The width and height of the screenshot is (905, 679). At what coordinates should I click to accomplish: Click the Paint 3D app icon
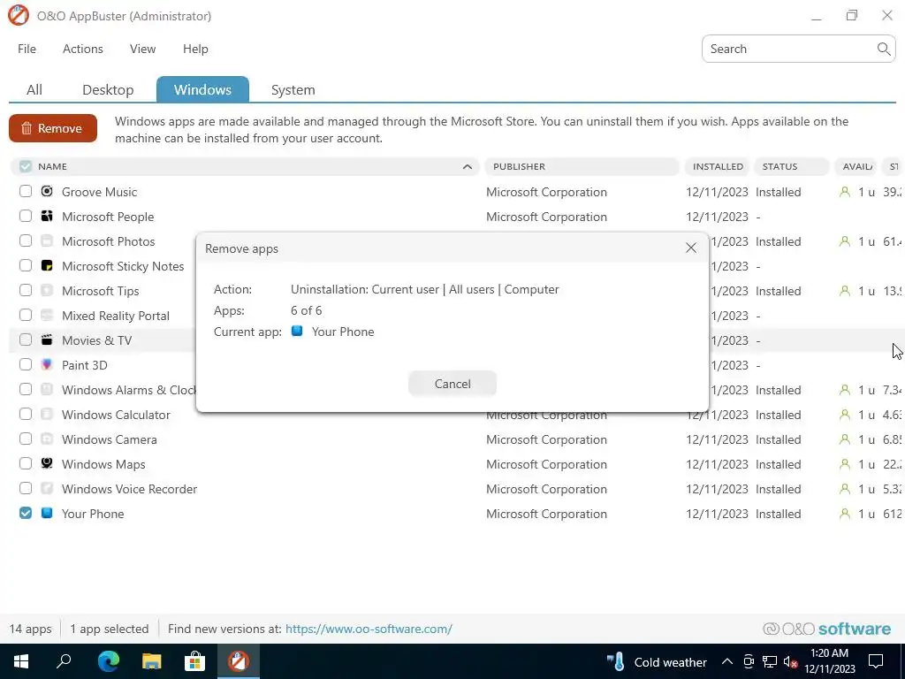point(47,364)
